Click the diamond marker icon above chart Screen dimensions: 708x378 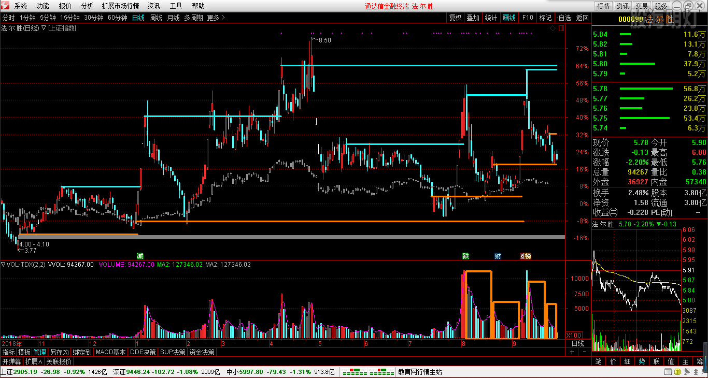(553, 28)
